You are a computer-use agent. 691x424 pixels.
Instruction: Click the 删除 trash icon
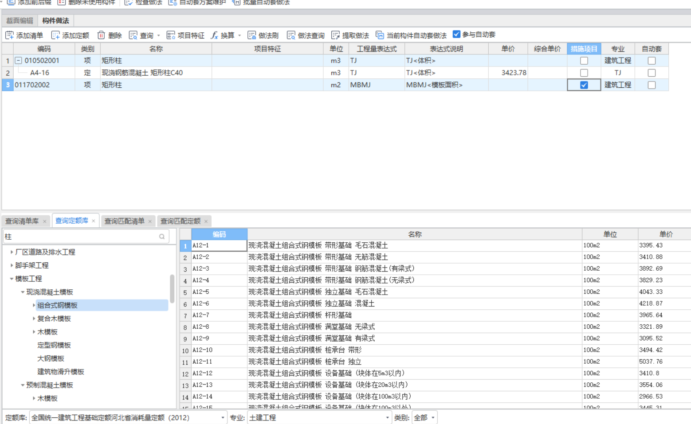[101, 35]
